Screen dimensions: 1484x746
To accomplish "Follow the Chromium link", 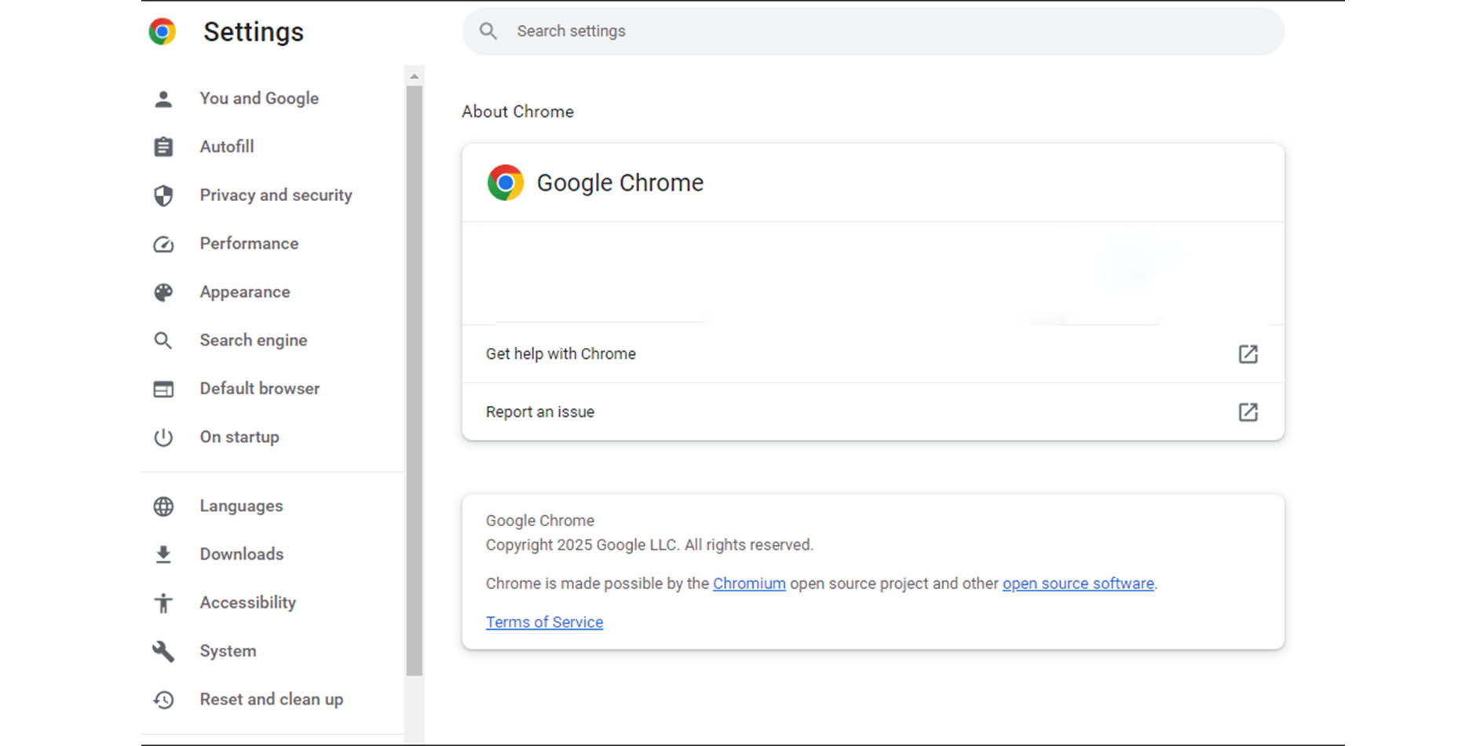I will tap(748, 583).
